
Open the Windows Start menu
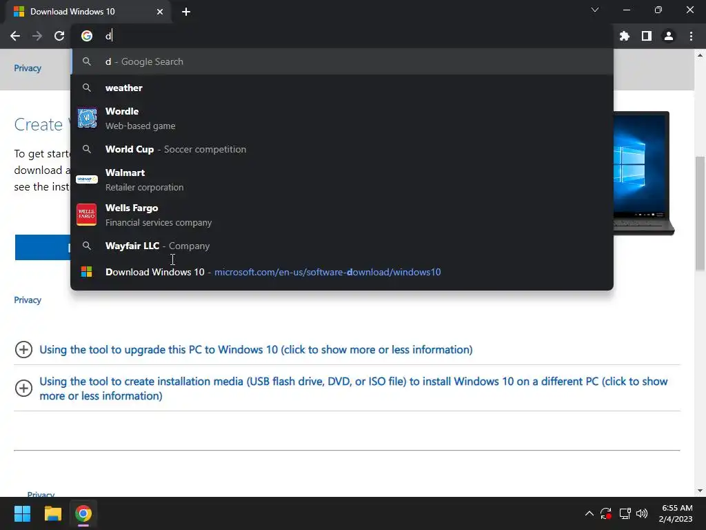(x=22, y=513)
